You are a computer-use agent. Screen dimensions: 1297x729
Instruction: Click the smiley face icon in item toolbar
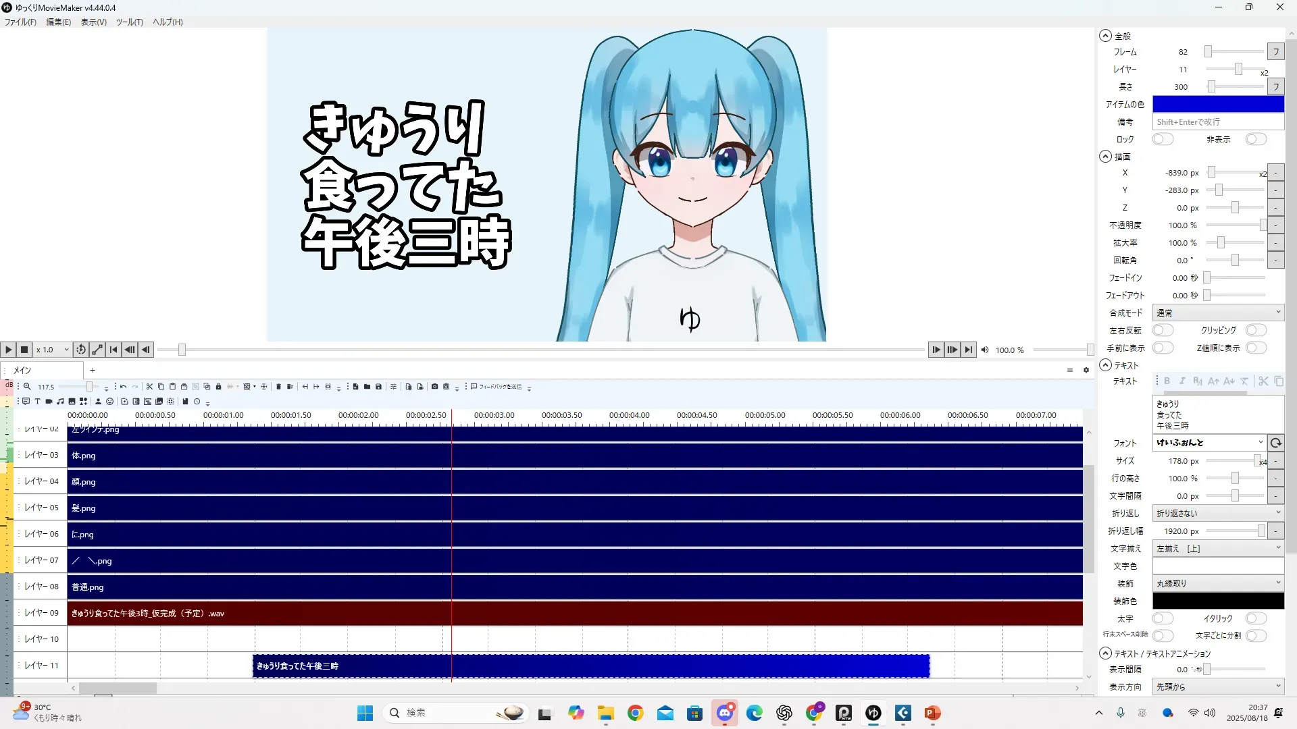tap(109, 402)
